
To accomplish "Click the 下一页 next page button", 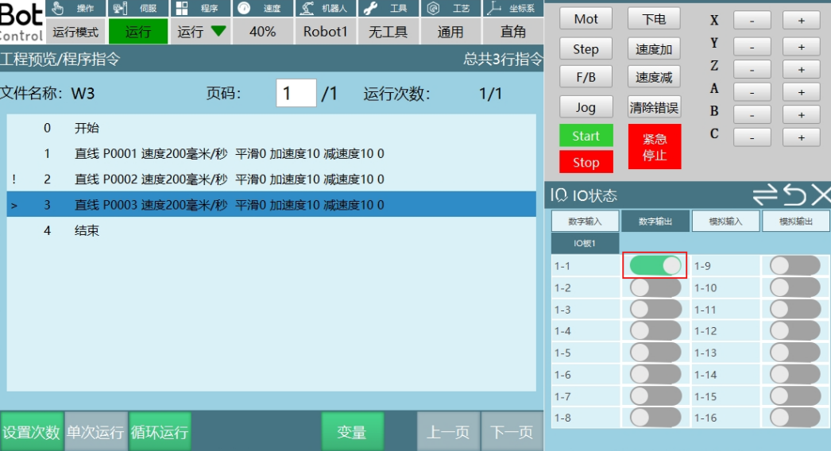I will point(512,431).
